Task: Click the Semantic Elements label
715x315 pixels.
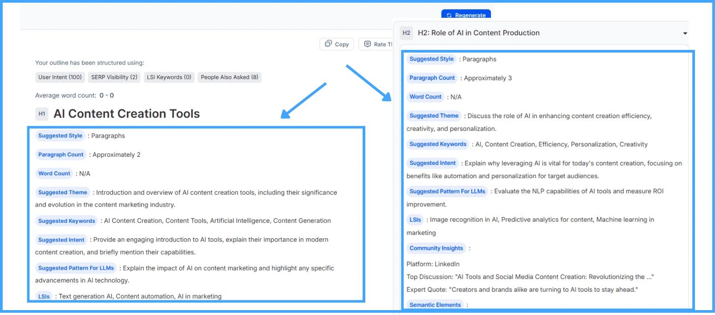Action: tap(435, 305)
